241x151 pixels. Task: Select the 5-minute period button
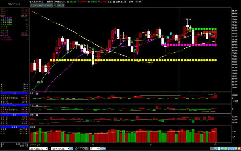tap(35, 5)
